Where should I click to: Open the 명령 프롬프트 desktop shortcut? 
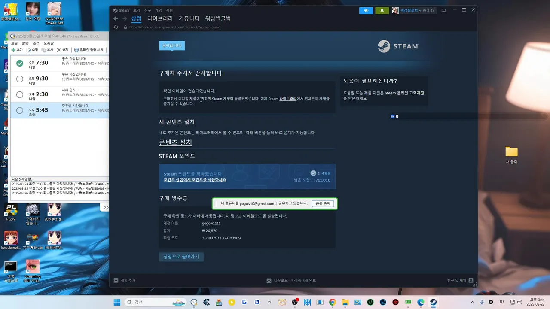(x=11, y=271)
